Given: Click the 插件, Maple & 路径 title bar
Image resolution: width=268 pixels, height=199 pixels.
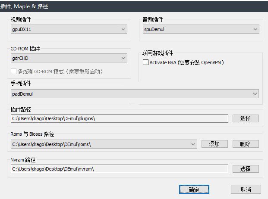Looking at the screenshot, I should (x=134, y=6).
